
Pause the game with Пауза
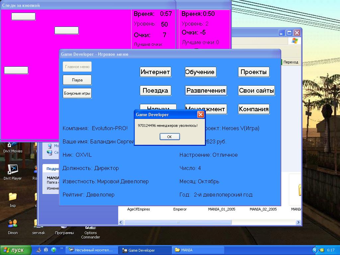(77, 80)
